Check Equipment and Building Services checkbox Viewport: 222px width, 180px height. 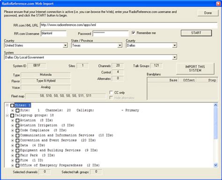[17, 150]
